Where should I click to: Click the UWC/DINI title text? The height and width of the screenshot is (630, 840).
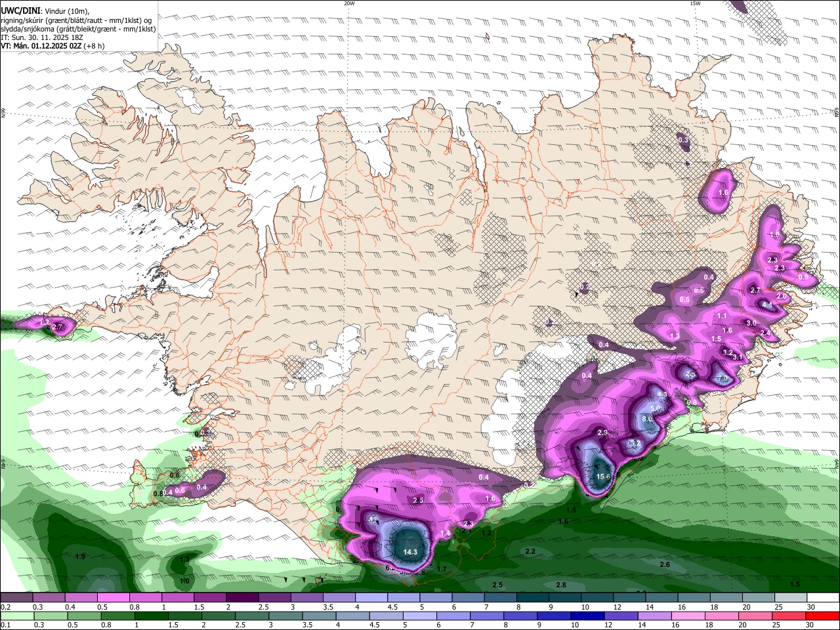click(x=20, y=10)
